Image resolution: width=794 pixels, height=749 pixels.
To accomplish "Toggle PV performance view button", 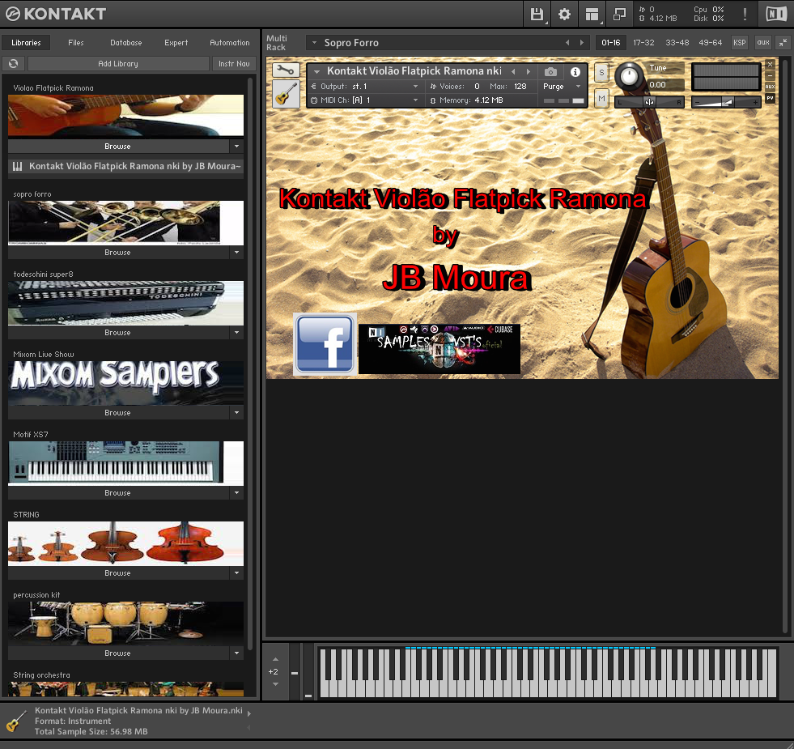I will 770,98.
